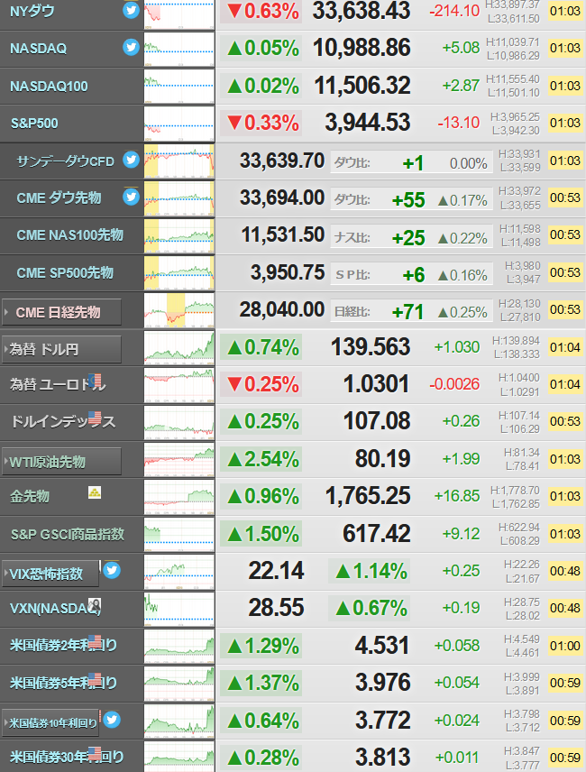The height and width of the screenshot is (772, 586).
Task: Expand the VIX恐怖指数 button
Action: pyautogui.click(x=50, y=574)
